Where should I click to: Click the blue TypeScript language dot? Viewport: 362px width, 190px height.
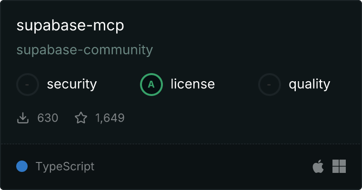coord(22,166)
